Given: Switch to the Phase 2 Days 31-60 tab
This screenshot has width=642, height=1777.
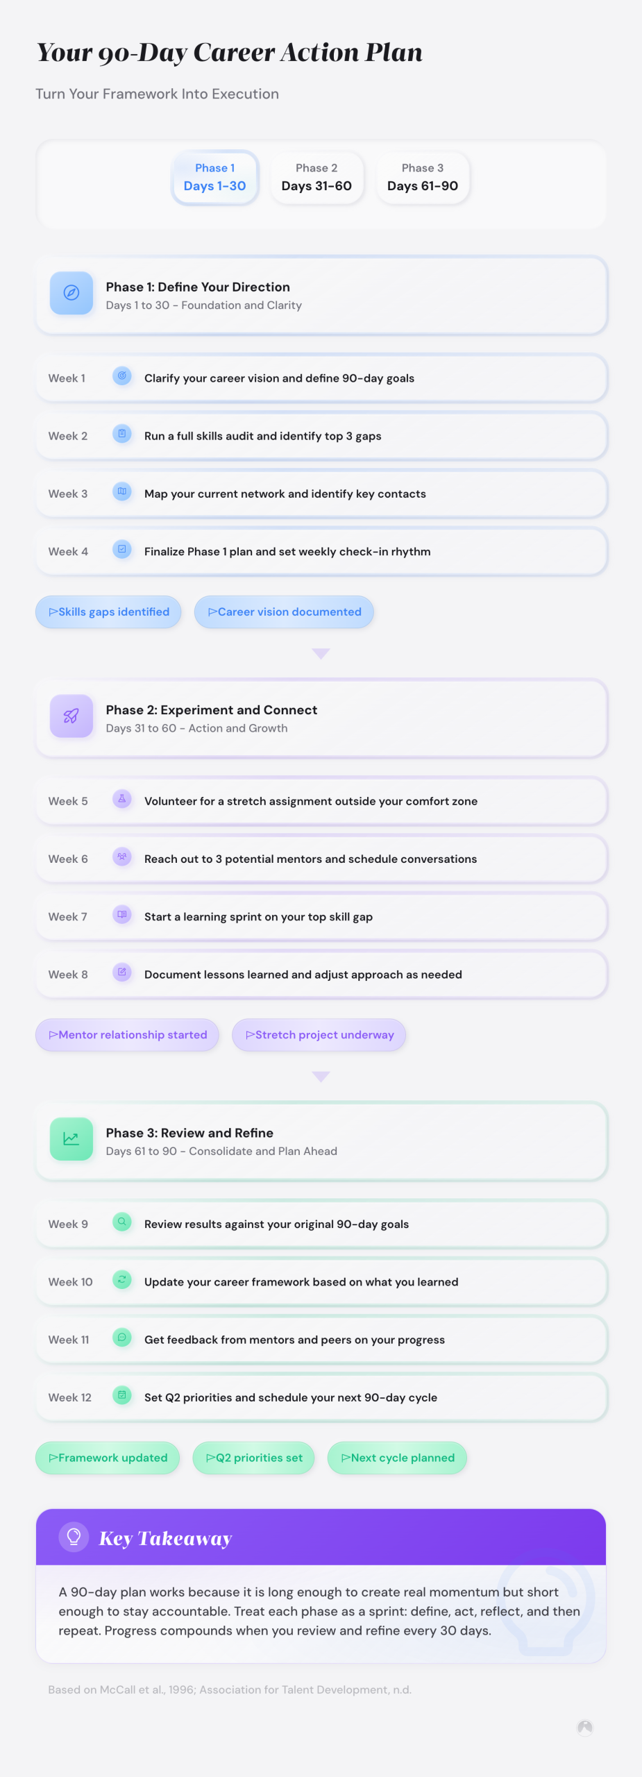Looking at the screenshot, I should tap(316, 178).
